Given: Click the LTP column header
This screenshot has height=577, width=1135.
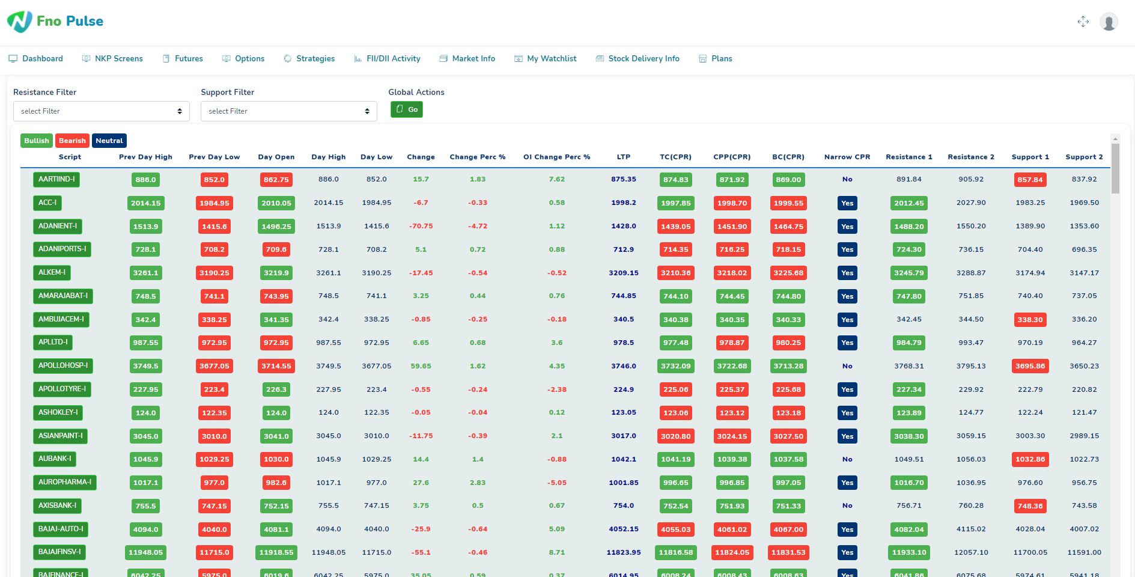Looking at the screenshot, I should tap(624, 157).
